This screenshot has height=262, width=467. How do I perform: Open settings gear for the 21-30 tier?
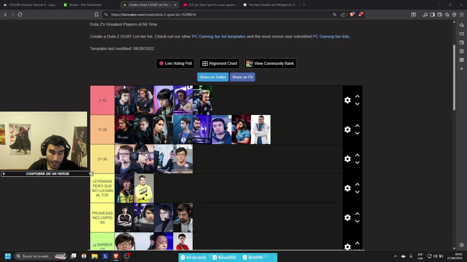tap(347, 159)
